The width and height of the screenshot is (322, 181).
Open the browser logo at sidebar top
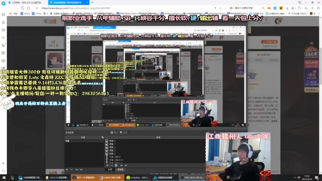[x=3, y=4]
